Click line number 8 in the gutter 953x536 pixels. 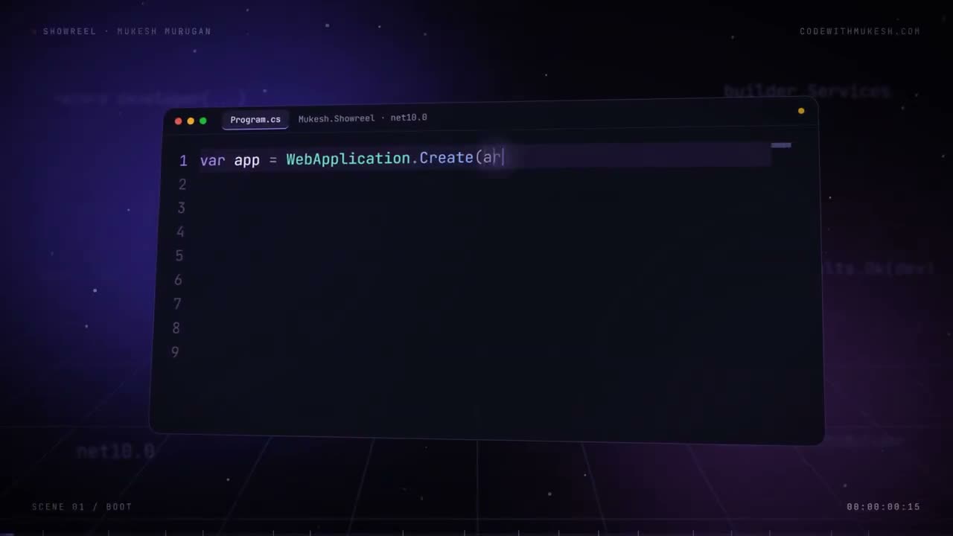pos(176,328)
